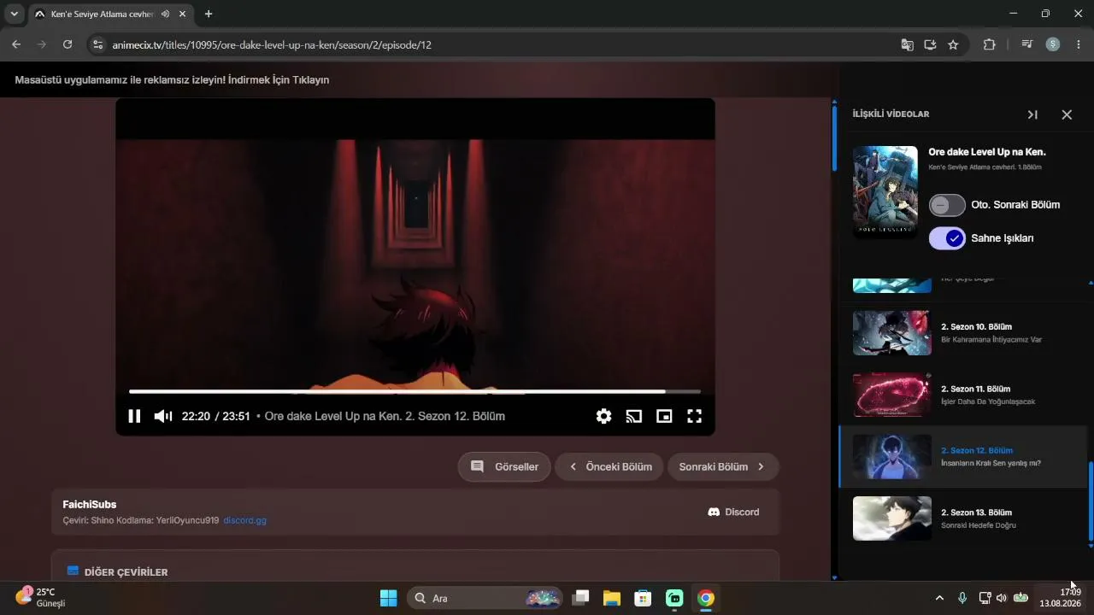
Task: Click the FaichiSubs translator name
Action: (x=90, y=505)
